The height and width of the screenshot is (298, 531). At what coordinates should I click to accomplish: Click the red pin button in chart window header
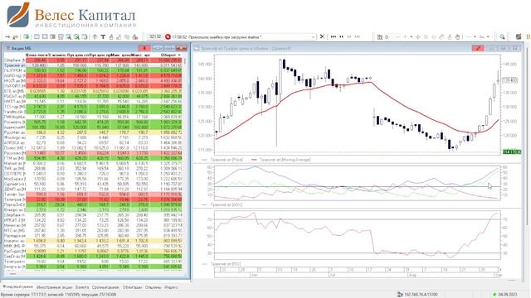pyautogui.click(x=478, y=49)
